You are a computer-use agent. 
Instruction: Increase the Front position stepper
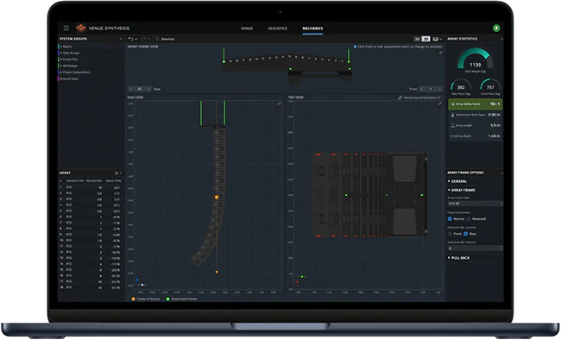pos(439,89)
